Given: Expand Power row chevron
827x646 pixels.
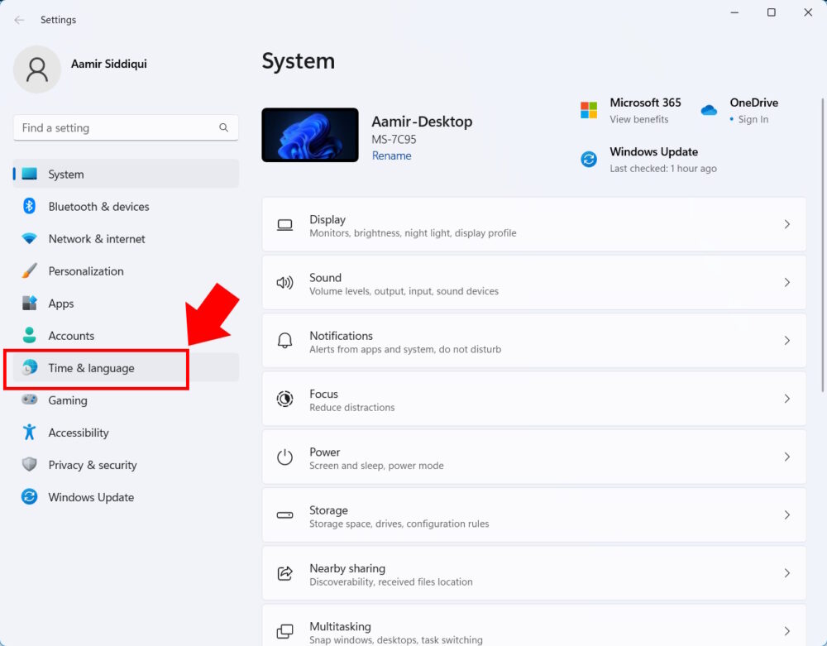Looking at the screenshot, I should coord(787,457).
